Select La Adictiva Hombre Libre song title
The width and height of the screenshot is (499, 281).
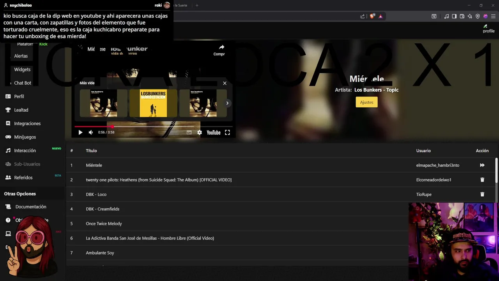click(150, 238)
